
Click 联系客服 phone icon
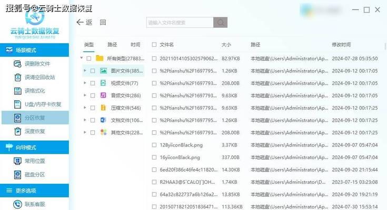point(17,204)
